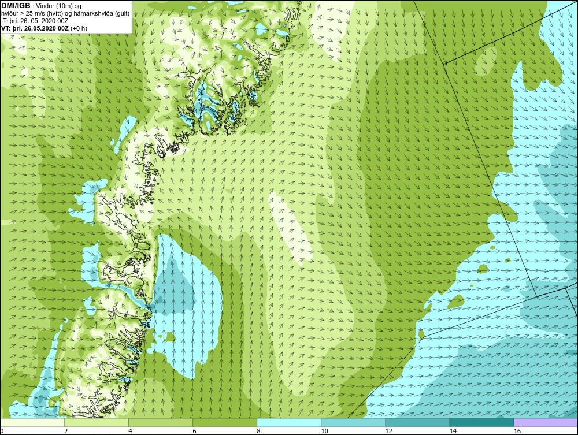Click the legend scale label "6"
578x435 pixels.
pyautogui.click(x=194, y=431)
